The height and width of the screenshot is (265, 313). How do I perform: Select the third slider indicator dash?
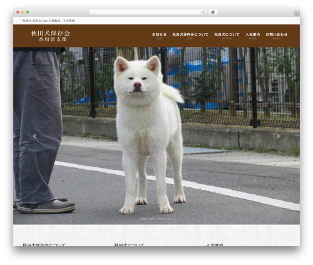(x=161, y=219)
